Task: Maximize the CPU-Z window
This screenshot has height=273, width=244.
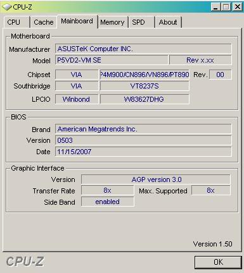Action: 226,8
